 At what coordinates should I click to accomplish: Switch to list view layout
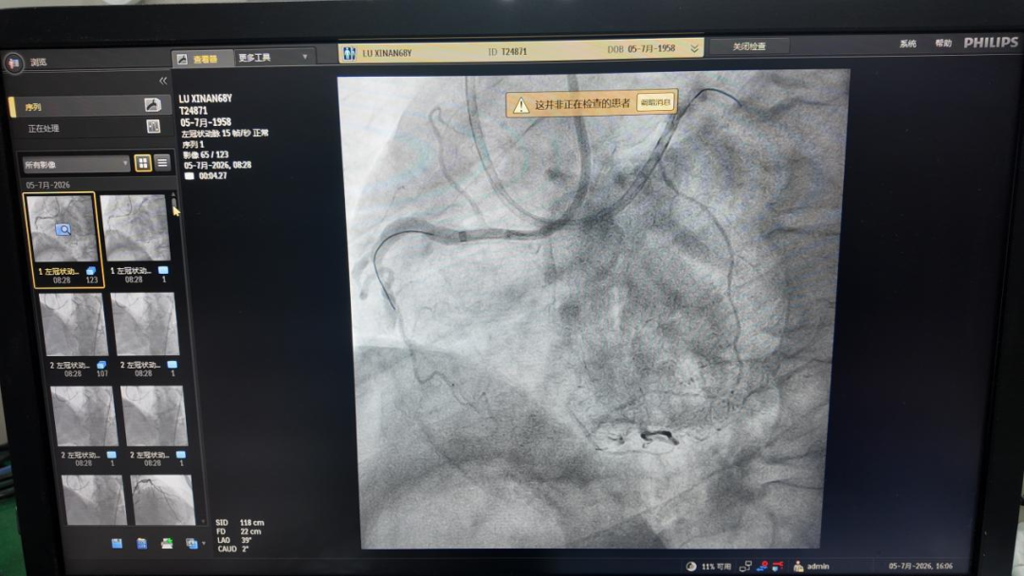point(162,163)
